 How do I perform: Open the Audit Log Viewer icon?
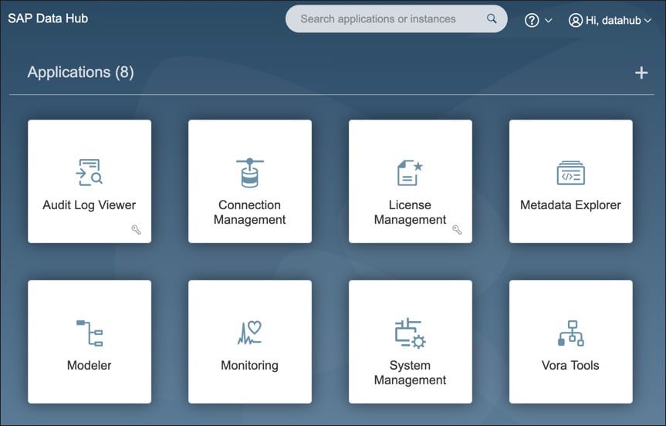(90, 172)
